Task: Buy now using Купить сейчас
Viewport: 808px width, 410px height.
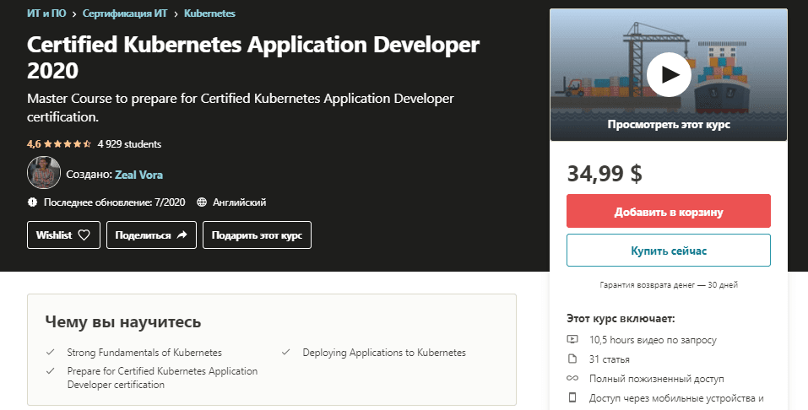Action: click(x=669, y=251)
